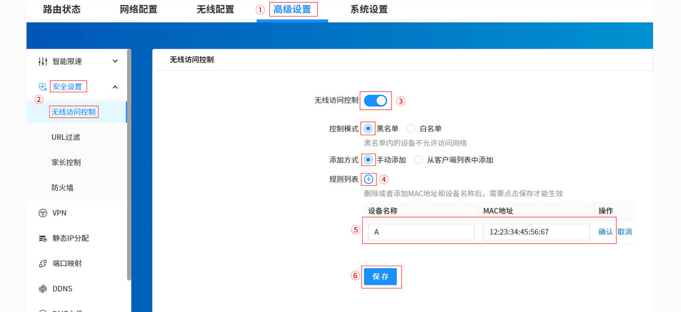Open the 无线配置 tab
The width and height of the screenshot is (681, 312).
pyautogui.click(x=215, y=9)
